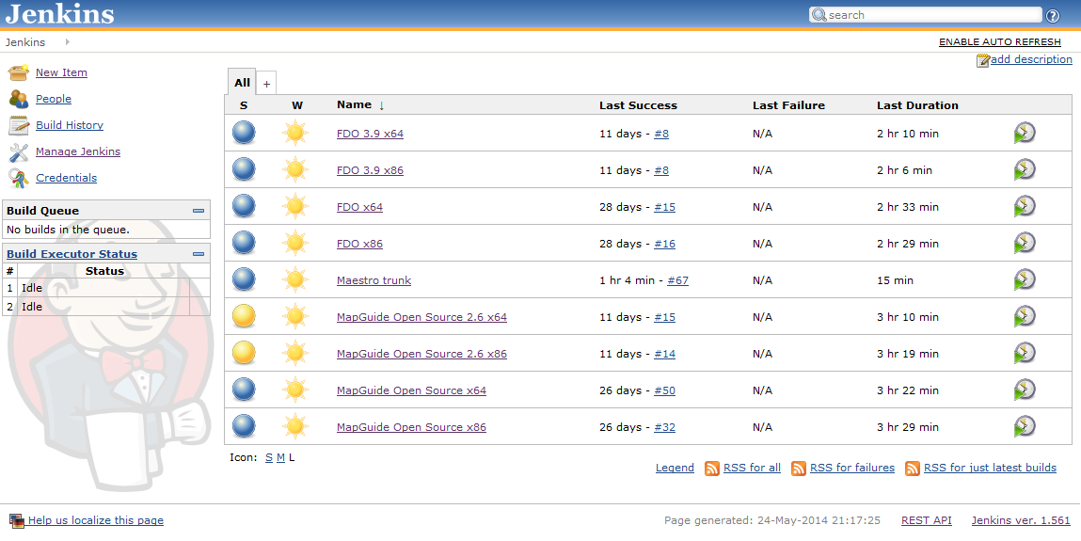Open the Maestro trunk job
Screen dimensions: 1081x541
pos(374,280)
